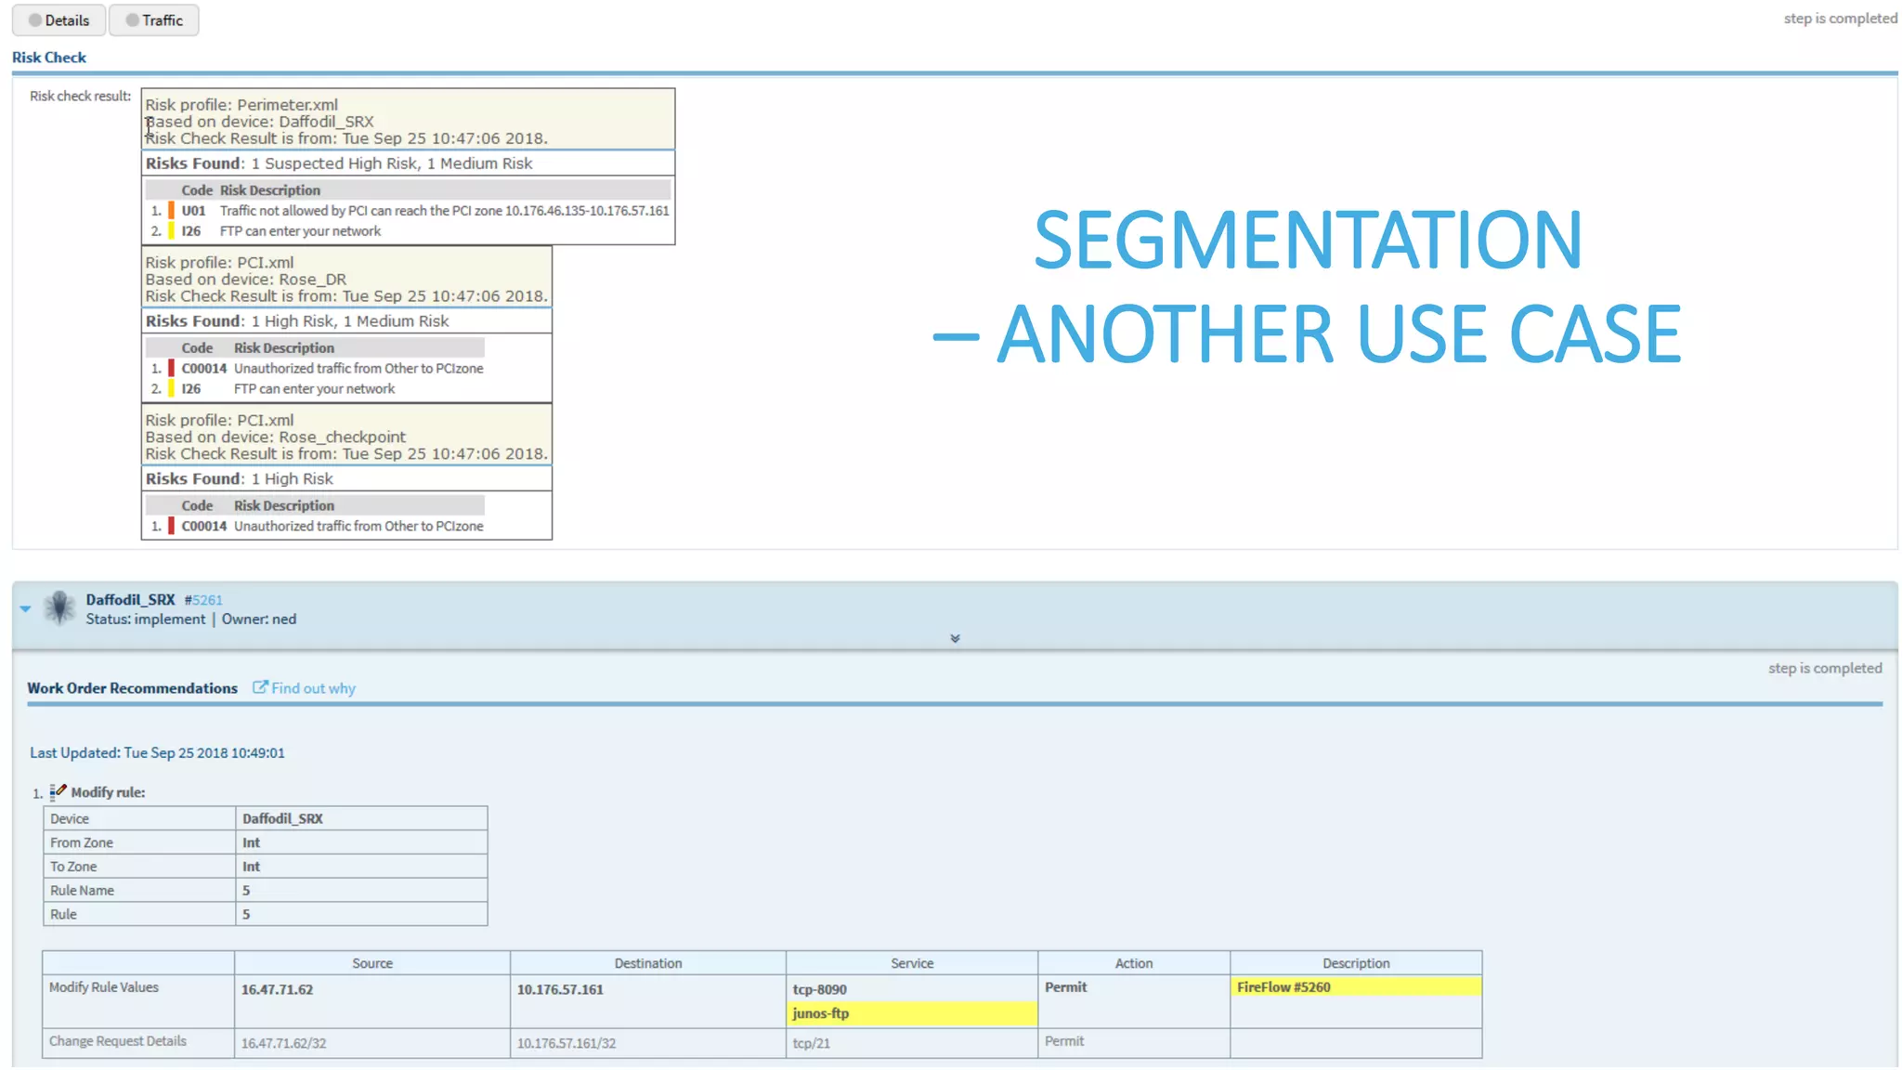Click the Action column header
This screenshot has width=1902, height=1070.
tap(1134, 963)
